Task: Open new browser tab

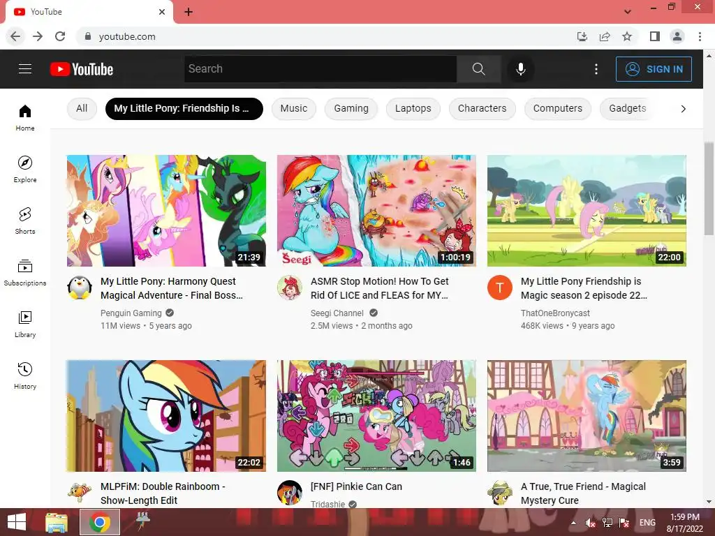Action: coord(189,12)
